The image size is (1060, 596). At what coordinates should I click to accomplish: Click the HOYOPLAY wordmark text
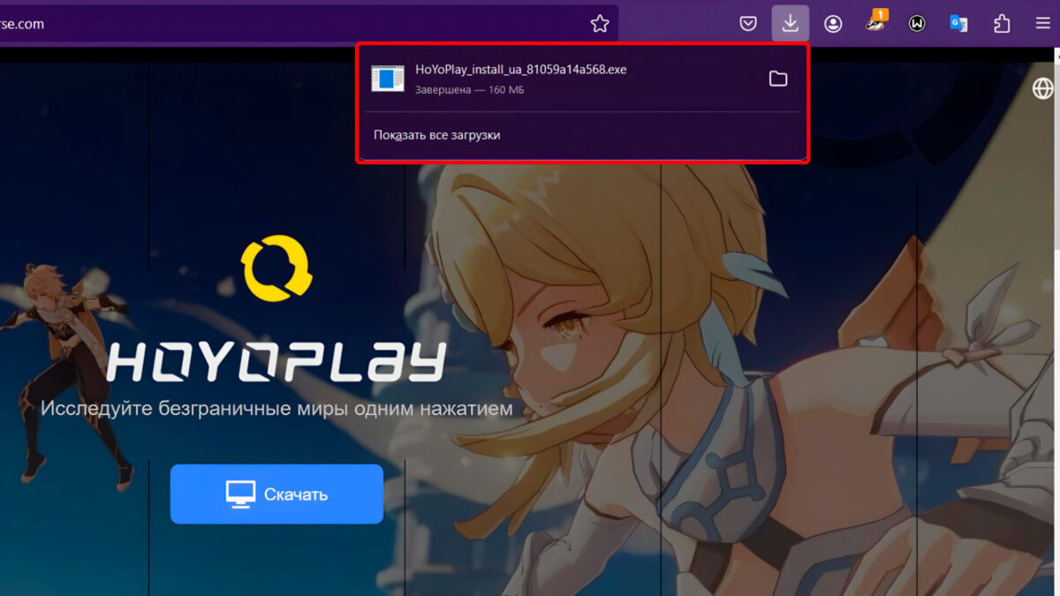click(276, 362)
